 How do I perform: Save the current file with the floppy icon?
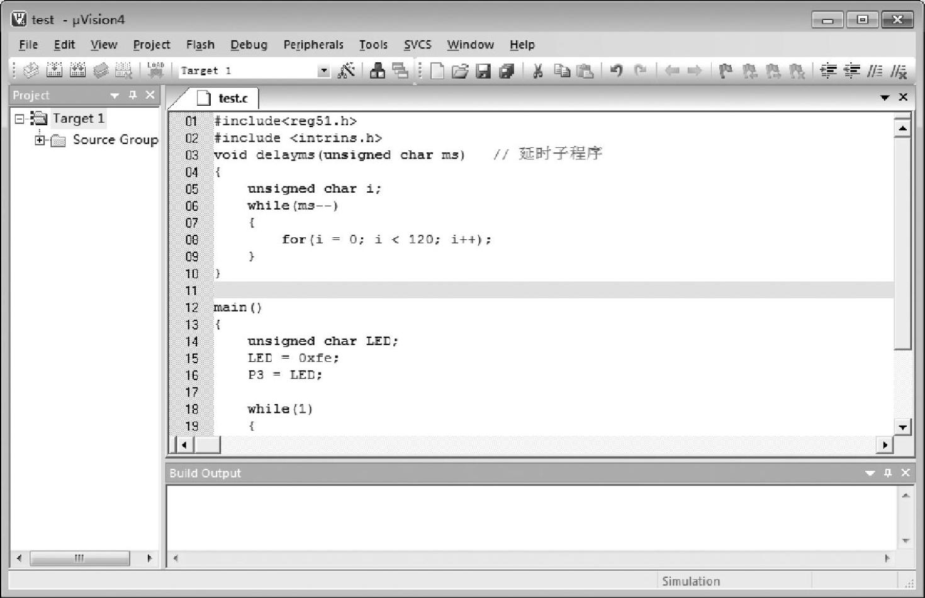pos(483,71)
